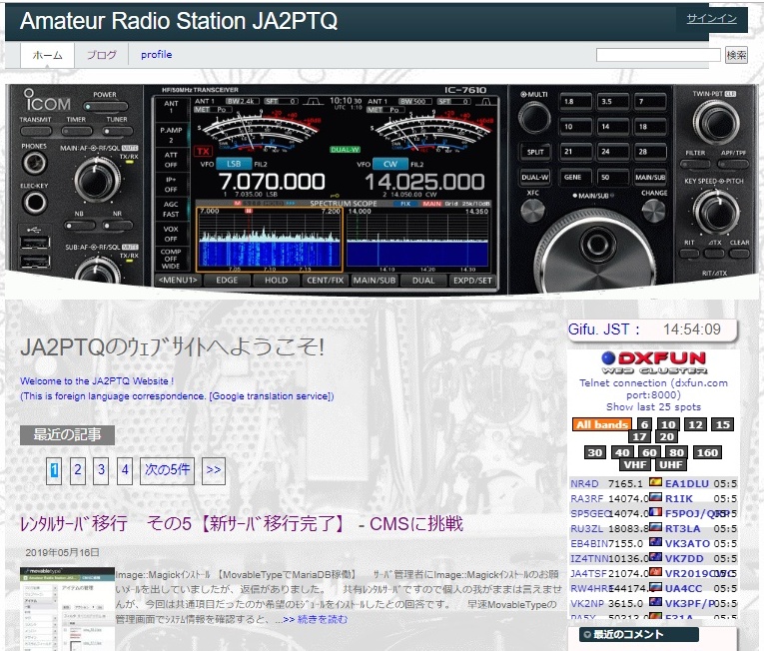Open the レンタルサーバ移行 その5 article title

click(242, 524)
